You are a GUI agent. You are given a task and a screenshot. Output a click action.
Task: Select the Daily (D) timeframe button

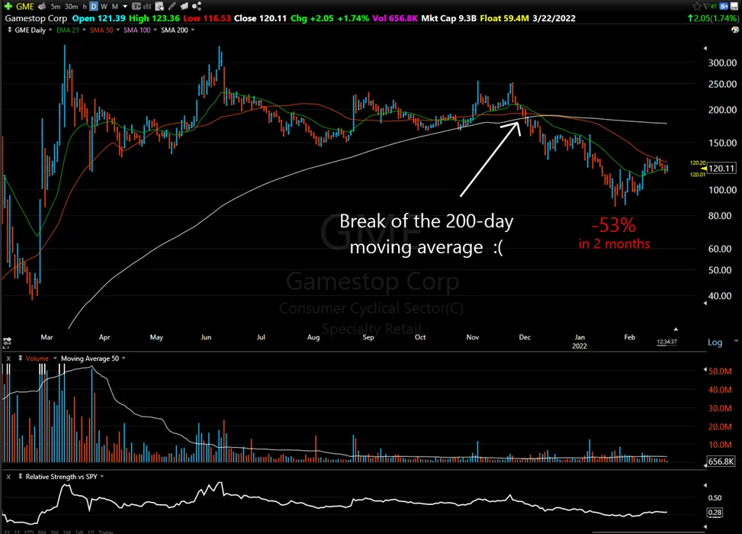94,6
